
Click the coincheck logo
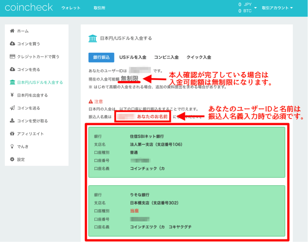click(29, 7)
